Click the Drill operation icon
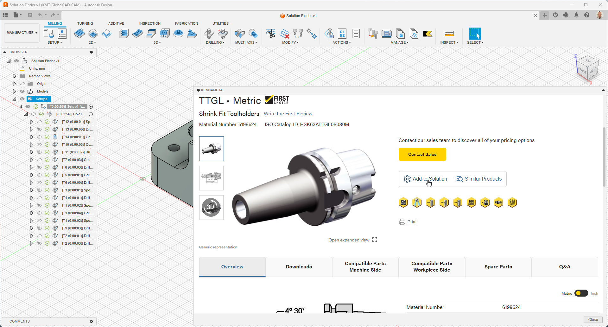 pos(209,34)
